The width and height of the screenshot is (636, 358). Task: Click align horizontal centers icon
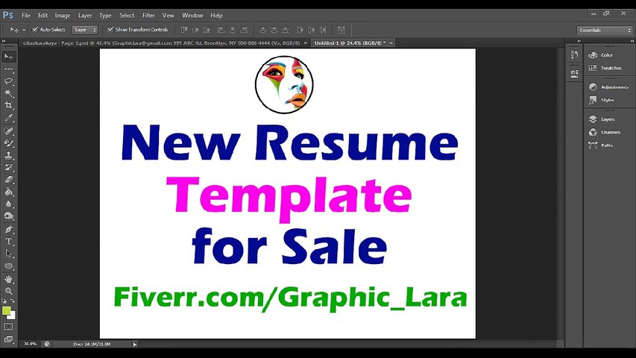pos(233,30)
